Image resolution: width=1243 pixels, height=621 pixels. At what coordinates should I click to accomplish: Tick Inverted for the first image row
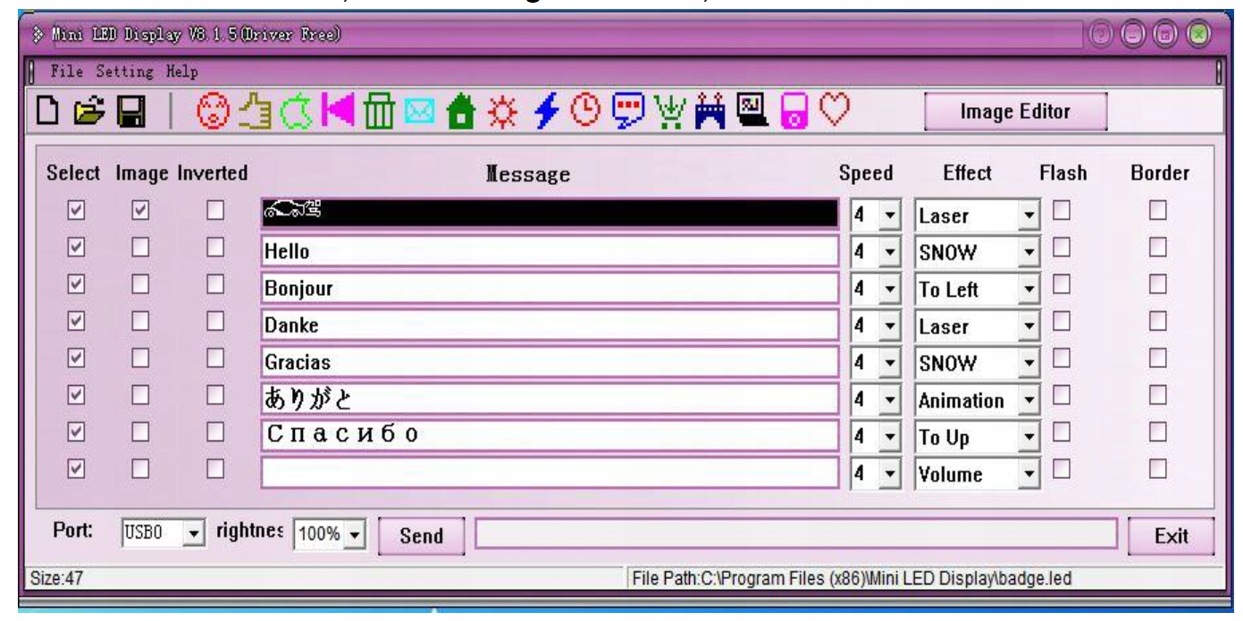click(x=215, y=211)
